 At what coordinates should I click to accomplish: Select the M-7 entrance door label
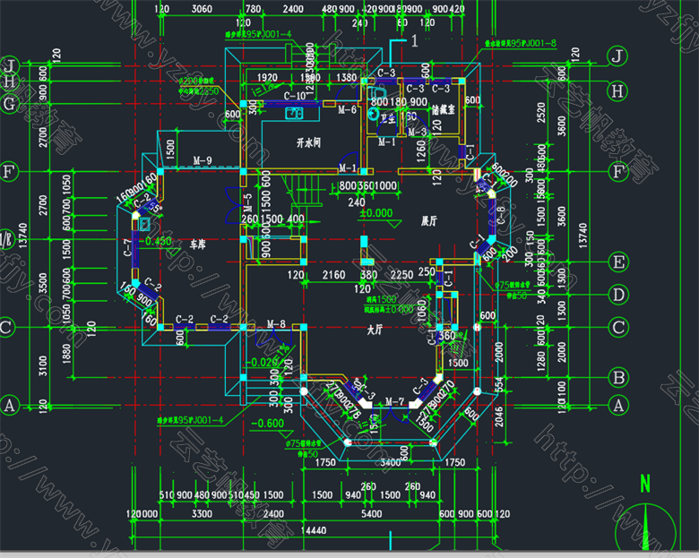point(394,402)
